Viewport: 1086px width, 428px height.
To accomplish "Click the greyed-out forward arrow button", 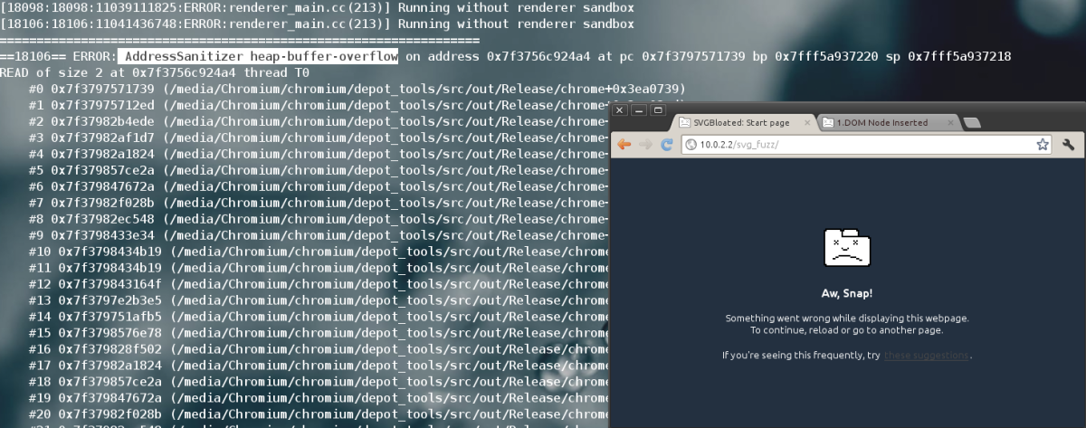I will [645, 145].
